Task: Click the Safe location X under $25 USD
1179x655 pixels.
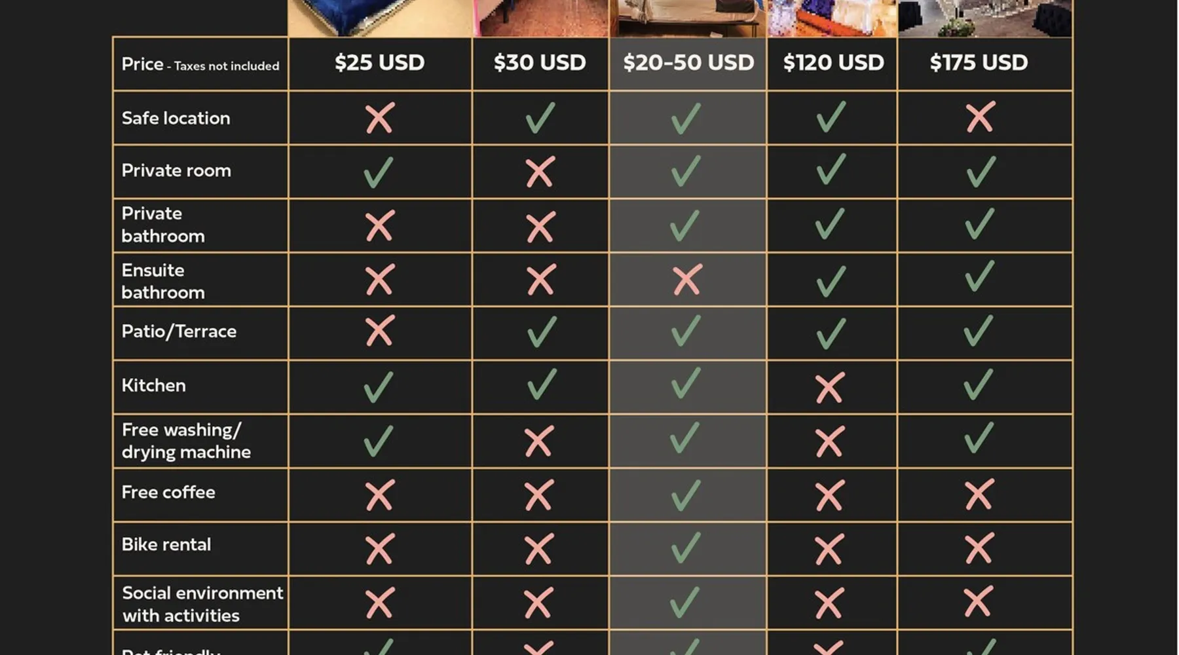Action: pos(380,118)
